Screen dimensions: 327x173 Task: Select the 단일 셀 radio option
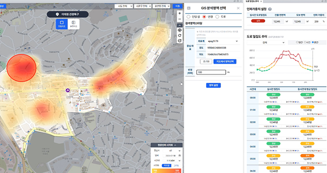188,17
